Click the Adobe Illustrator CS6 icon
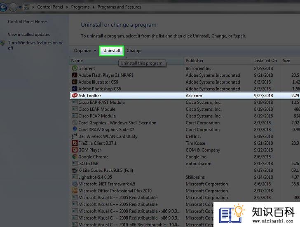Viewport: 300px width, 227px height. [75, 82]
